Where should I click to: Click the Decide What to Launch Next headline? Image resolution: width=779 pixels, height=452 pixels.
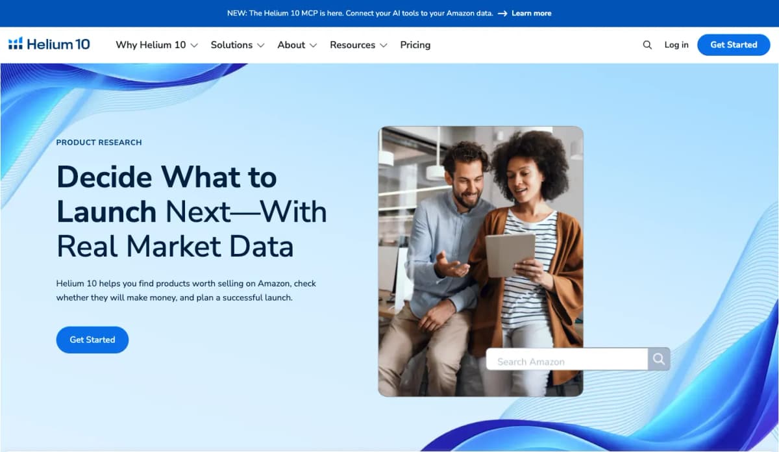(x=192, y=212)
